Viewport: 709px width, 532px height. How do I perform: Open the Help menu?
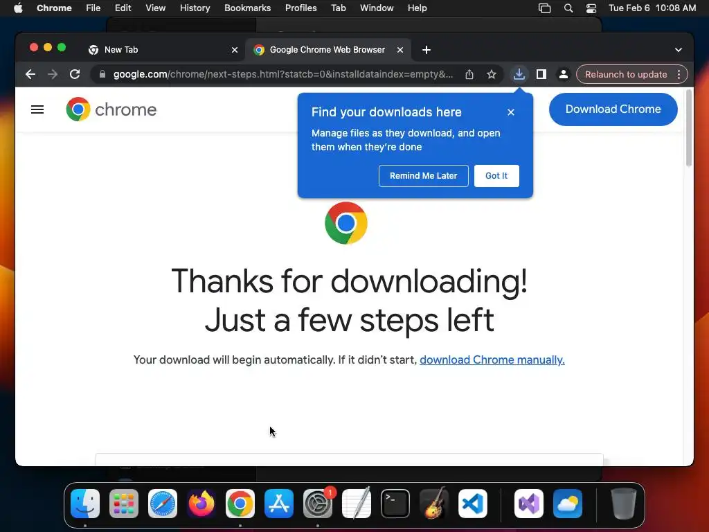[417, 8]
